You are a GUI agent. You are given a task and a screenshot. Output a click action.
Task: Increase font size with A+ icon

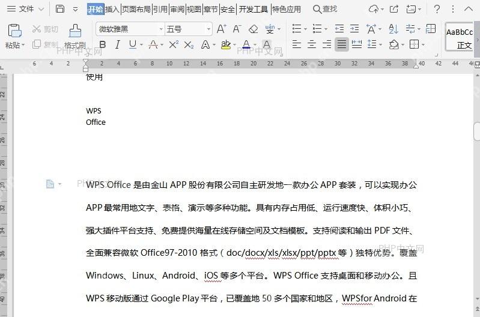tap(221, 29)
